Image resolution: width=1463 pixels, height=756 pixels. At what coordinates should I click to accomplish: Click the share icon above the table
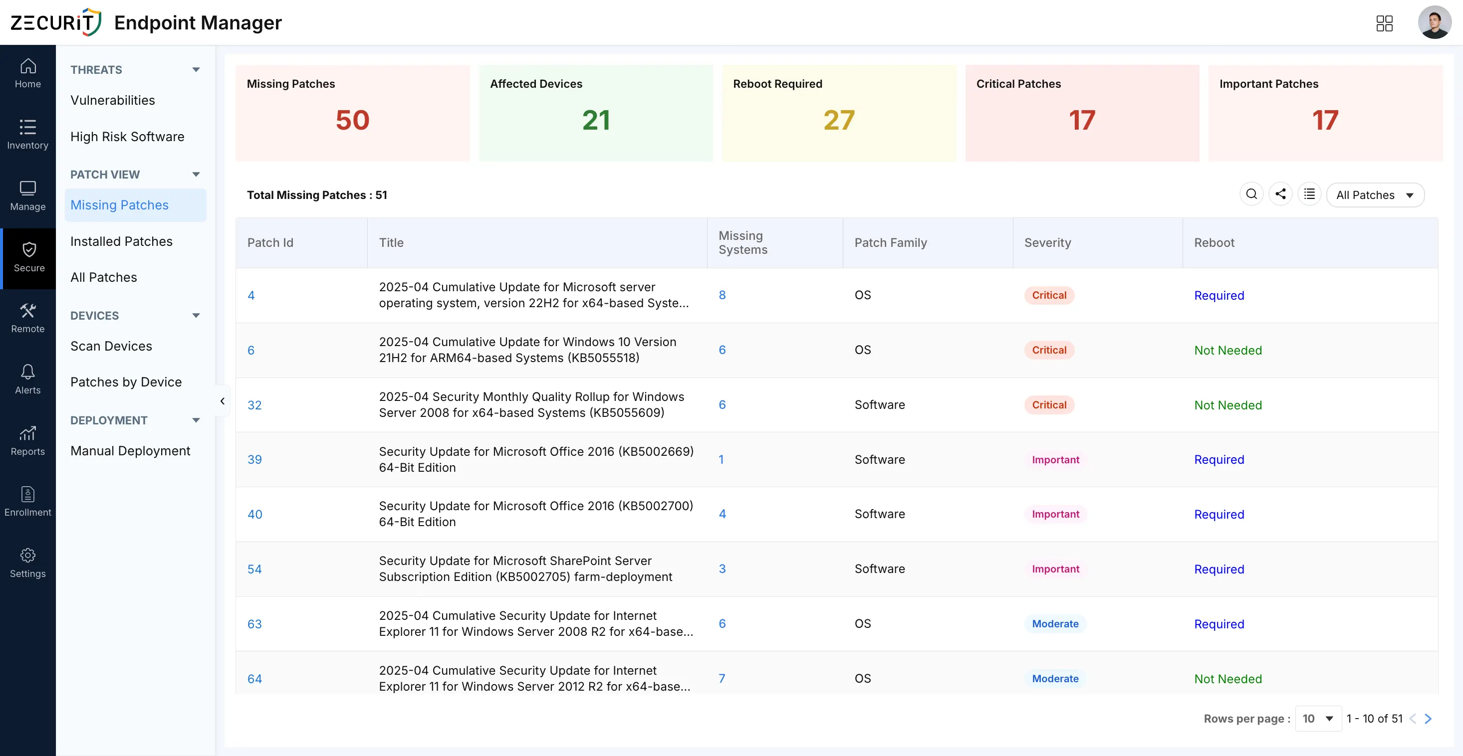(1280, 194)
